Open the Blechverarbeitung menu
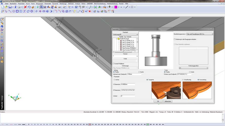The image size is (225, 126). 100,4
